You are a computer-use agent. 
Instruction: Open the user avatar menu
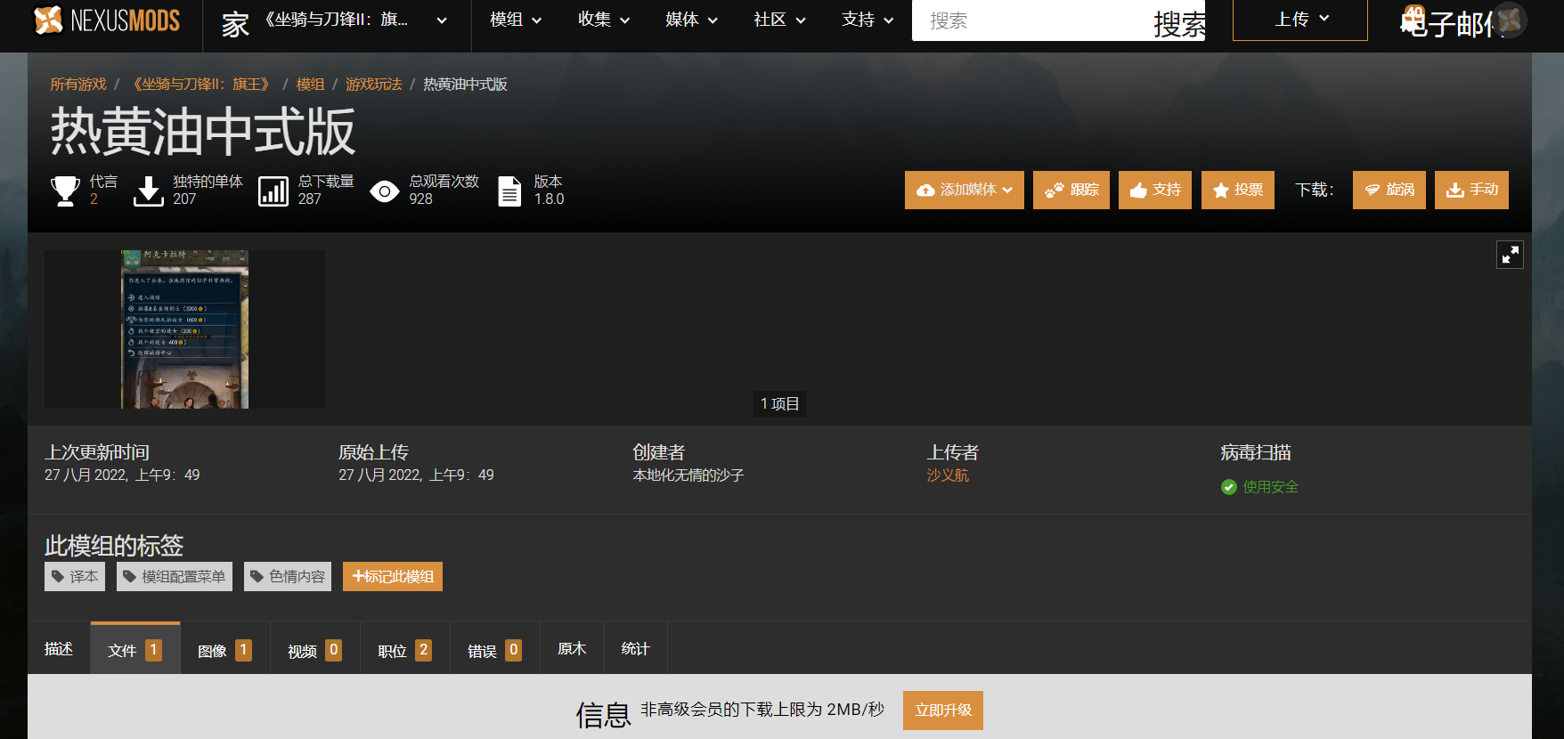(1510, 20)
